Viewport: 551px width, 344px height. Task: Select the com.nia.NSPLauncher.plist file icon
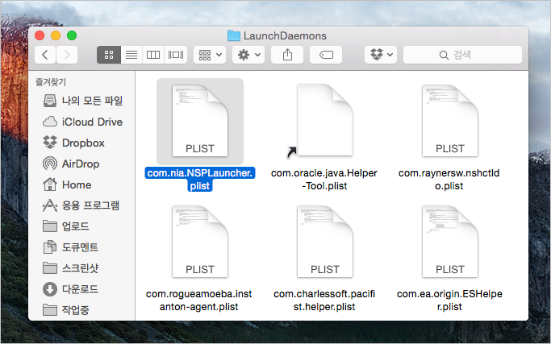coord(200,121)
